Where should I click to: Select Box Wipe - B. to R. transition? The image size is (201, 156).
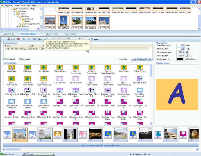(x=12, y=114)
